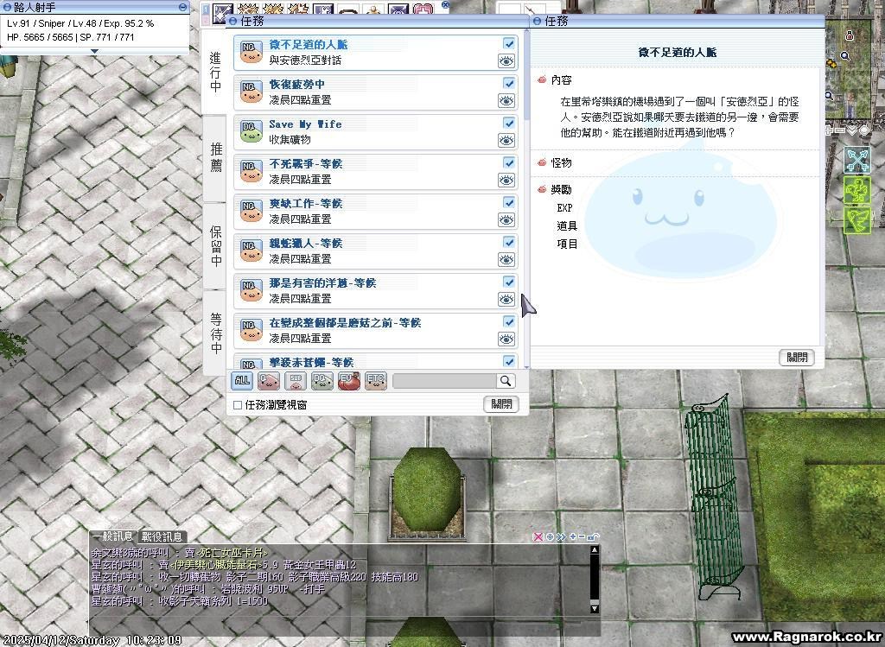The height and width of the screenshot is (647, 885).
Task: Click the green falcon status icon
Action: (x=856, y=219)
